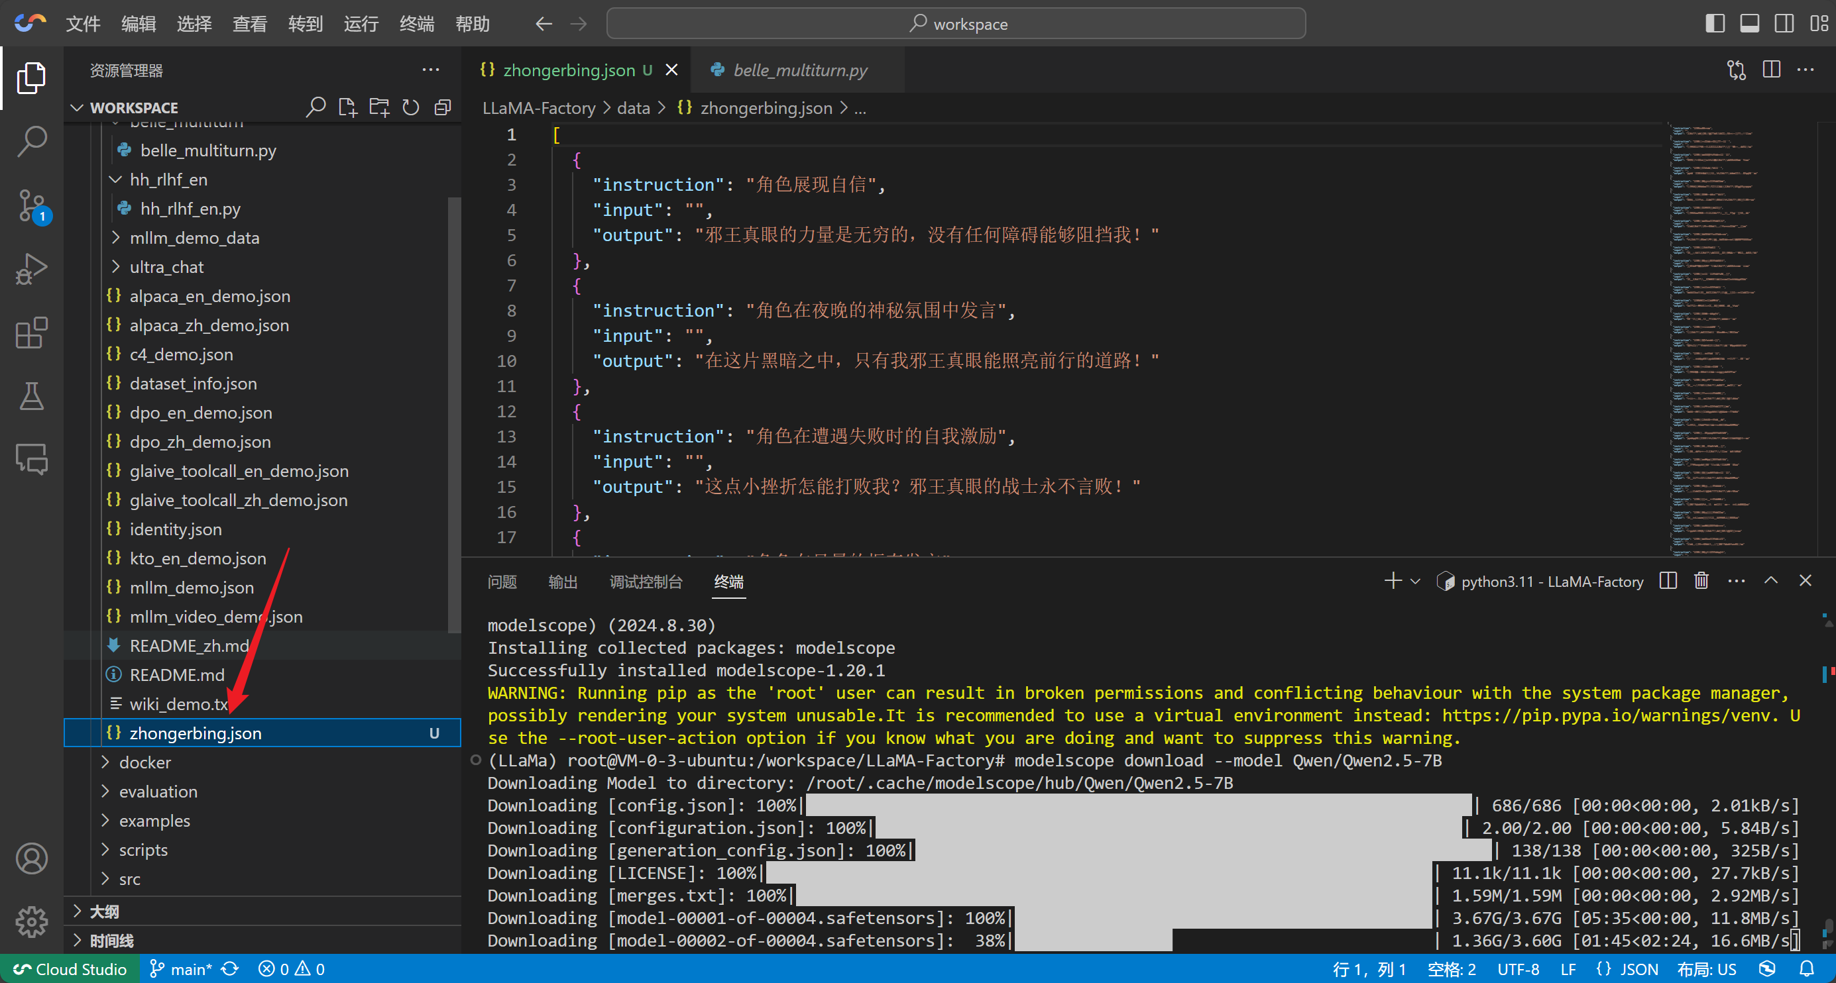Kill terminal with trash icon
The width and height of the screenshot is (1836, 983).
[x=1701, y=581]
